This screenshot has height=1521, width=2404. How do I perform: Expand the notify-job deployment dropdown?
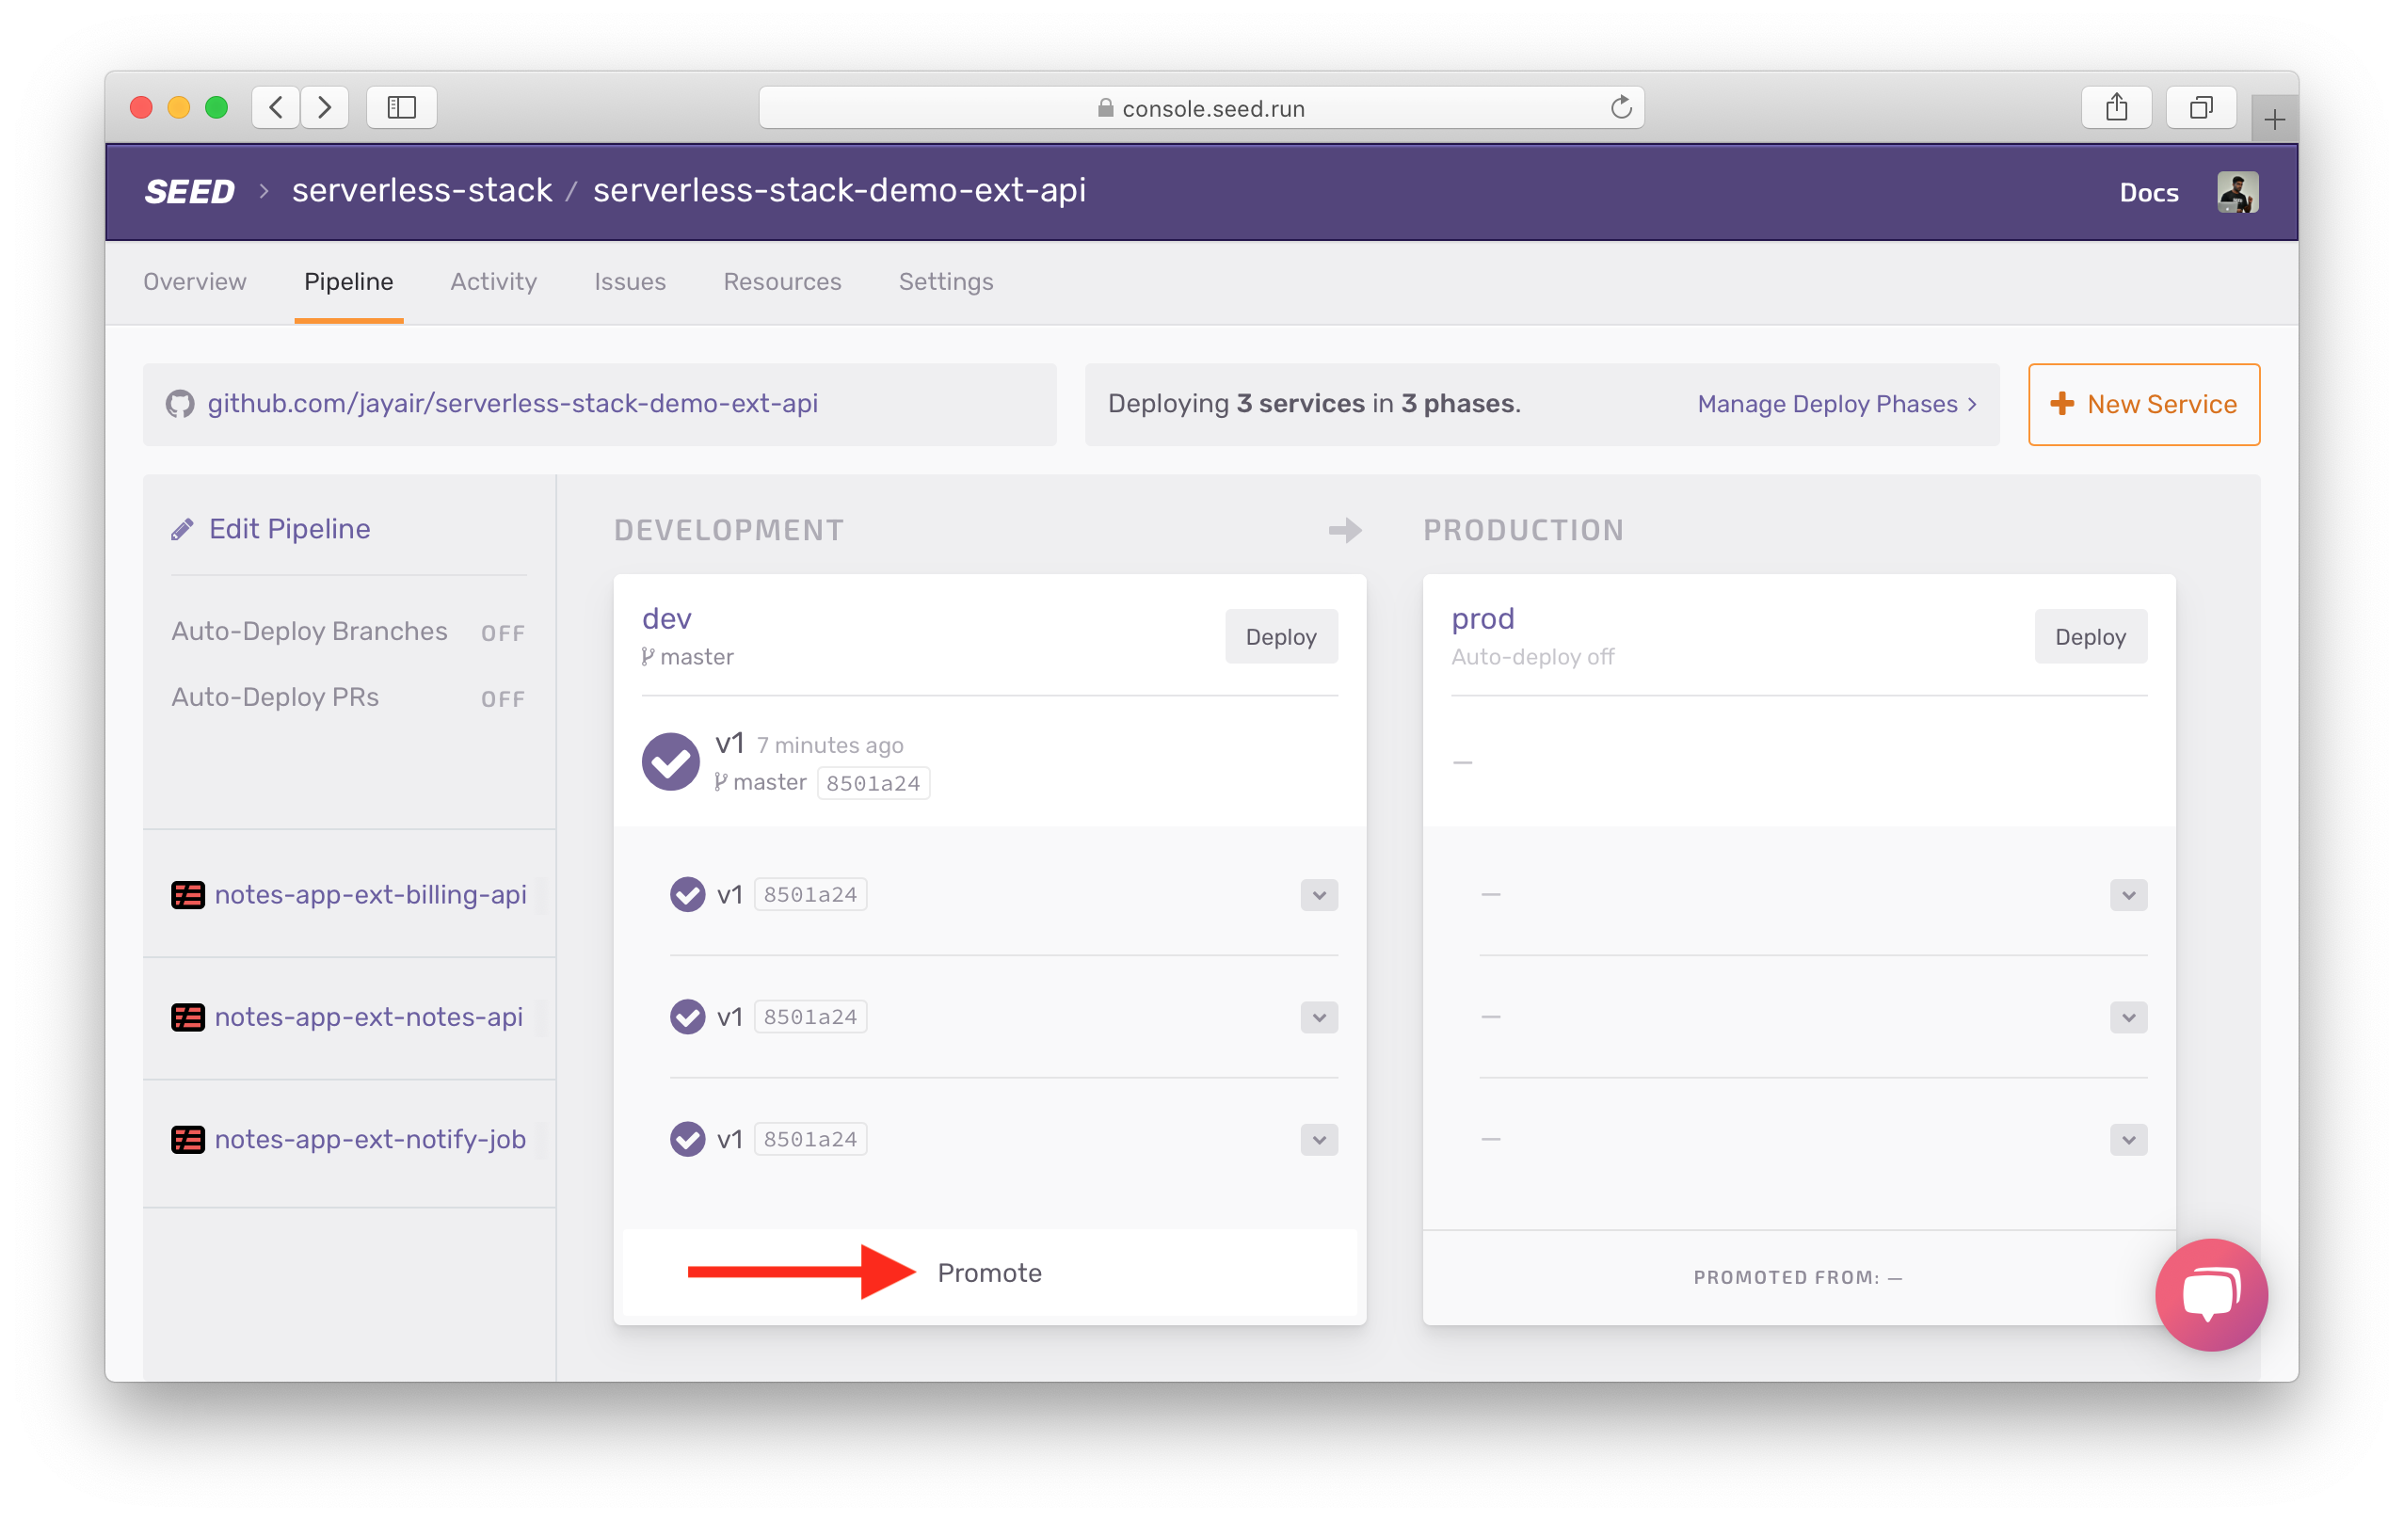tap(1320, 1139)
